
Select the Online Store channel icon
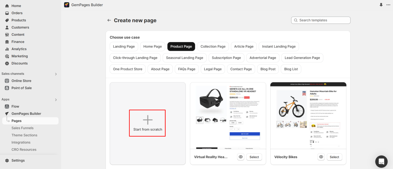point(7,81)
